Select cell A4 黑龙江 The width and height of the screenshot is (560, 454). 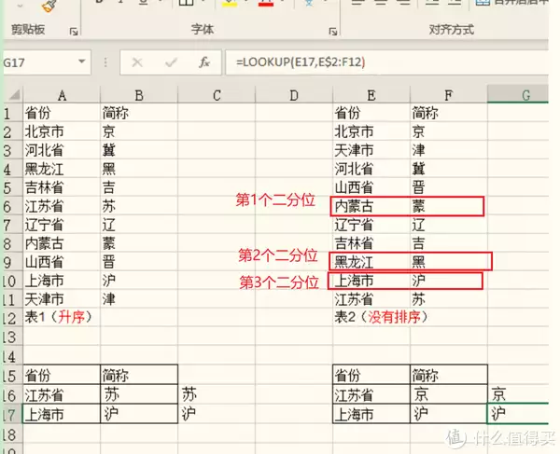(62, 169)
